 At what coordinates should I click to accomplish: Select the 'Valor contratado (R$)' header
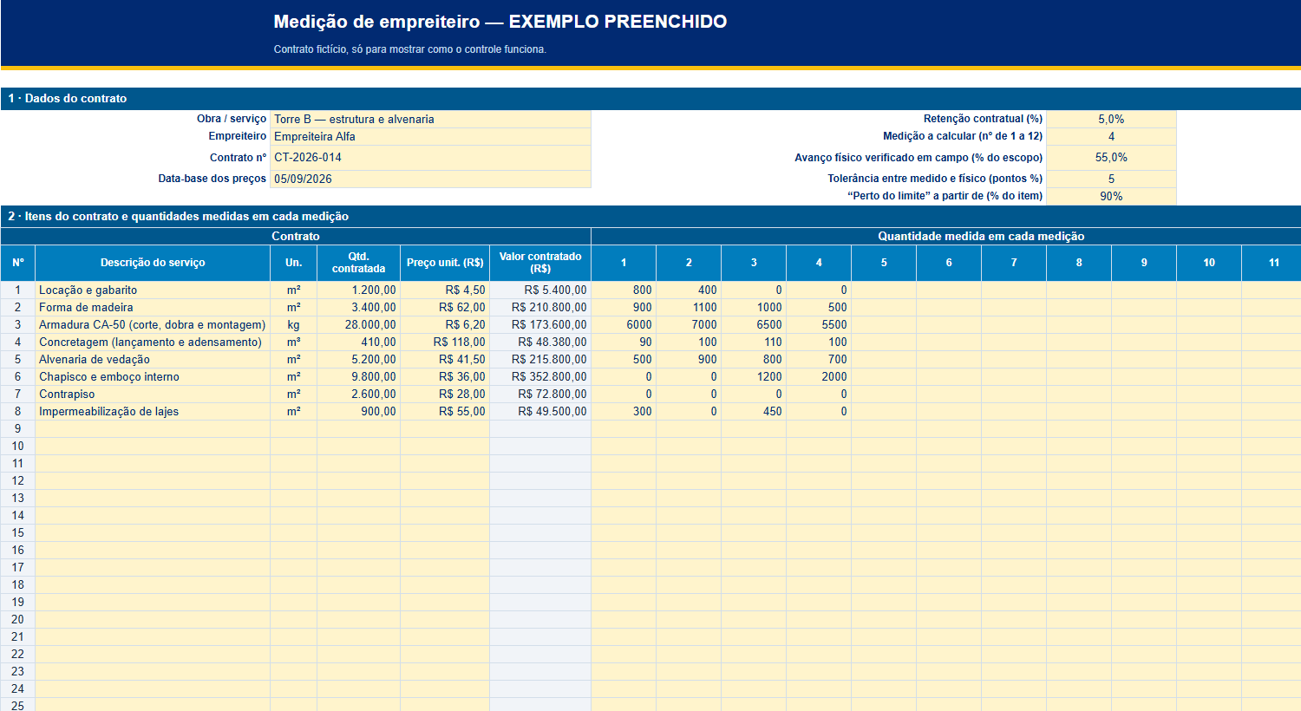pyautogui.click(x=540, y=263)
